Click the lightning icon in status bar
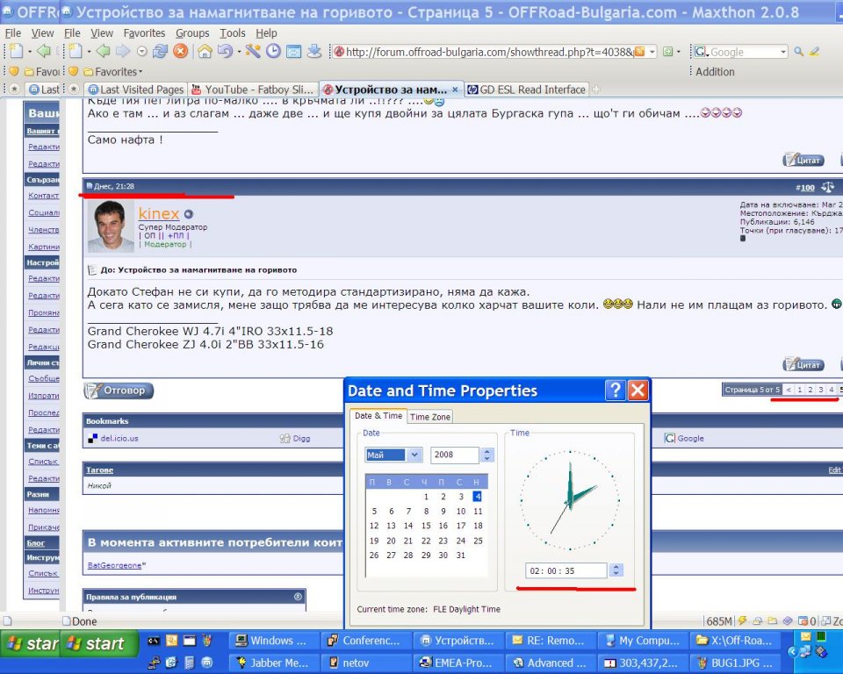The width and height of the screenshot is (843, 674). pyautogui.click(x=743, y=620)
